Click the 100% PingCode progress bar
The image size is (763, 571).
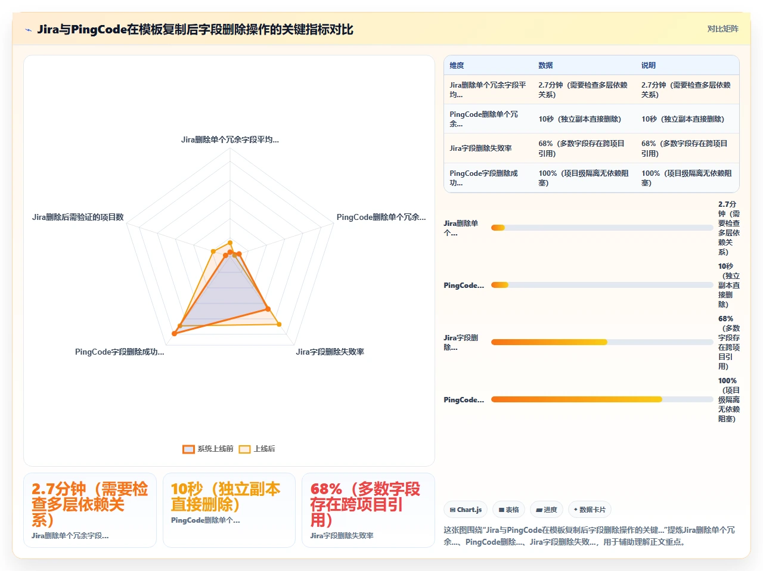click(x=602, y=399)
